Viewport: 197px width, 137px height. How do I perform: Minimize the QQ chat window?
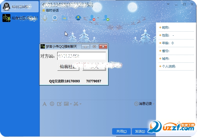(176, 4)
